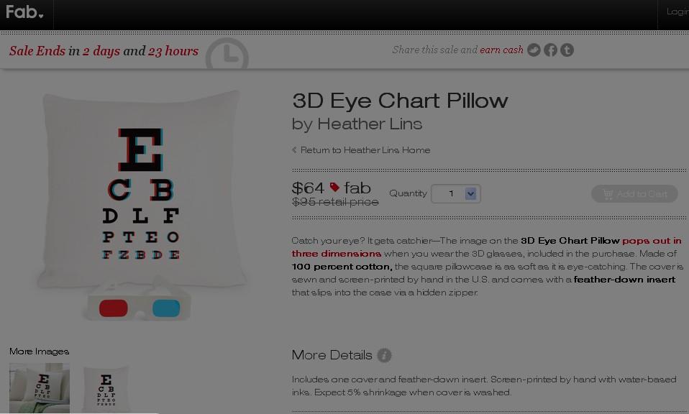The image size is (689, 414).
Task: Click the Fab logo in the header
Action: [x=22, y=11]
